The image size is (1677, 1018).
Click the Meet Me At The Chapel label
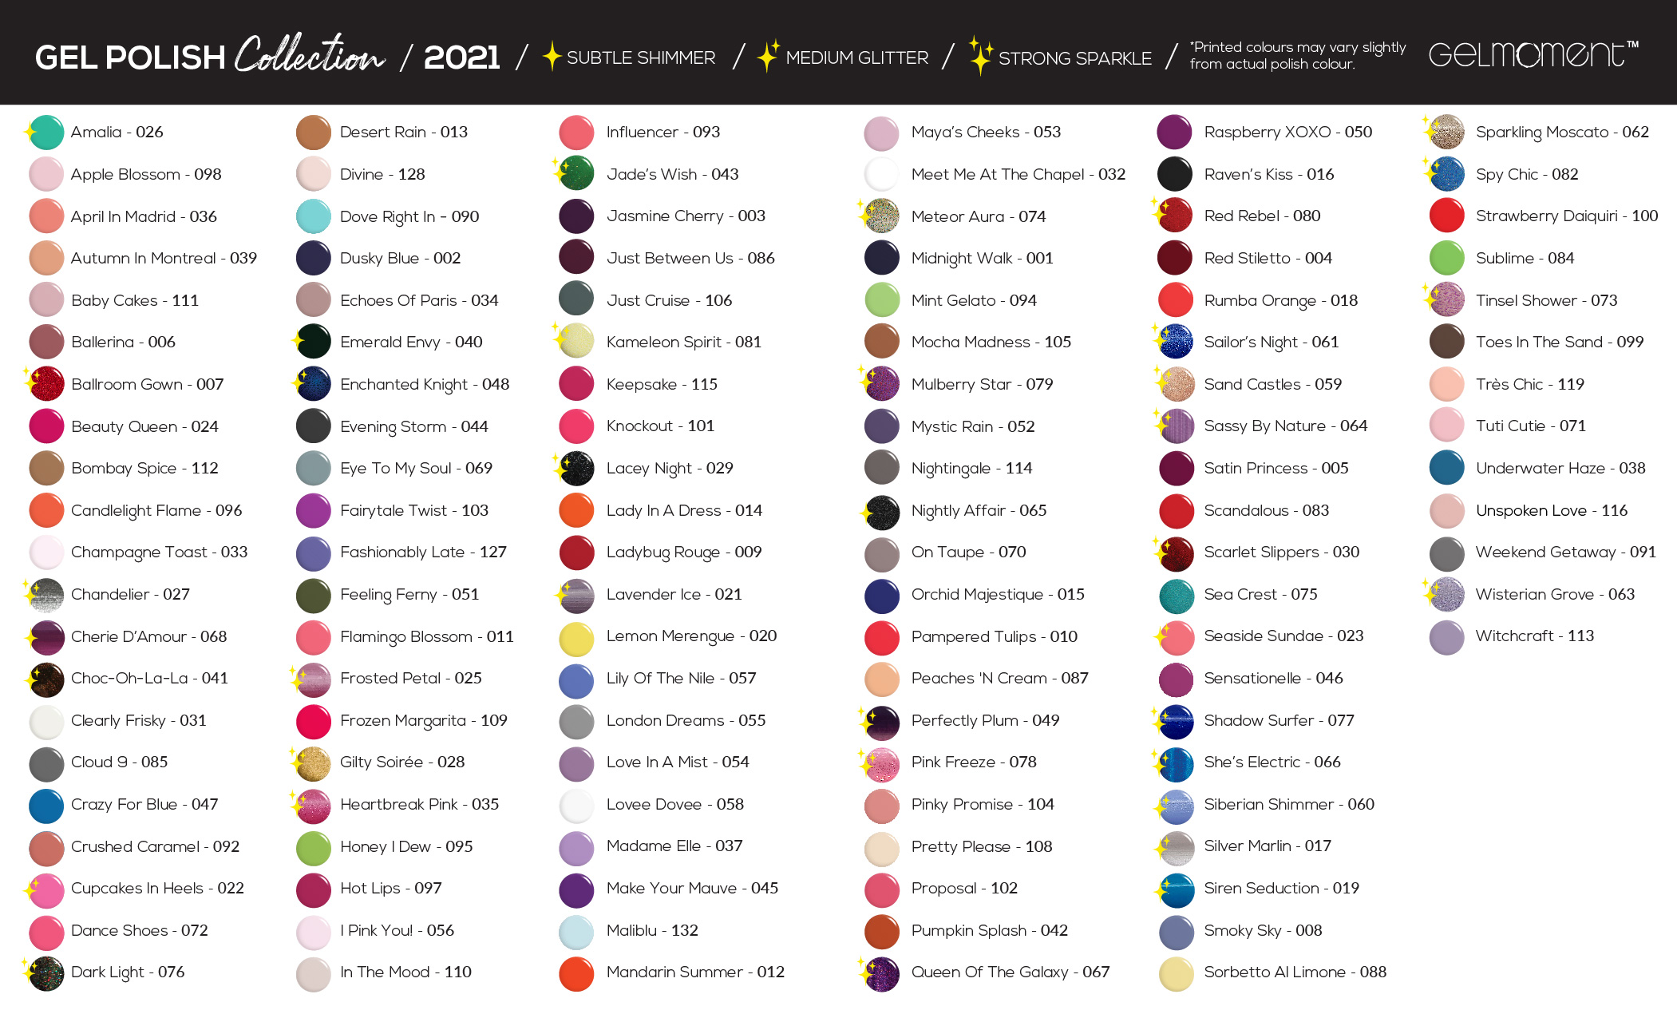point(1018,175)
